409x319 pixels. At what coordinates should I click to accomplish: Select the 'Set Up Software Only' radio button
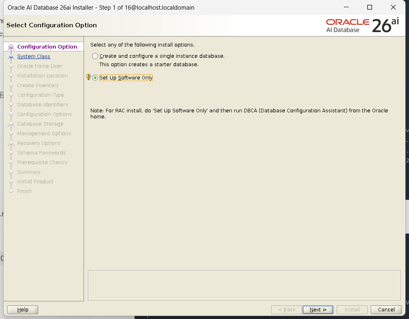[x=95, y=77]
